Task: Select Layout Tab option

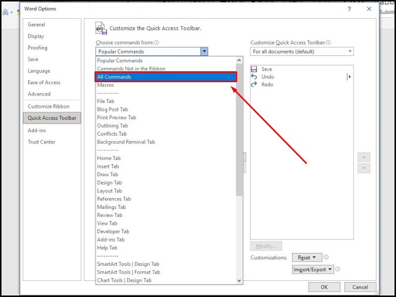Action: pos(166,191)
